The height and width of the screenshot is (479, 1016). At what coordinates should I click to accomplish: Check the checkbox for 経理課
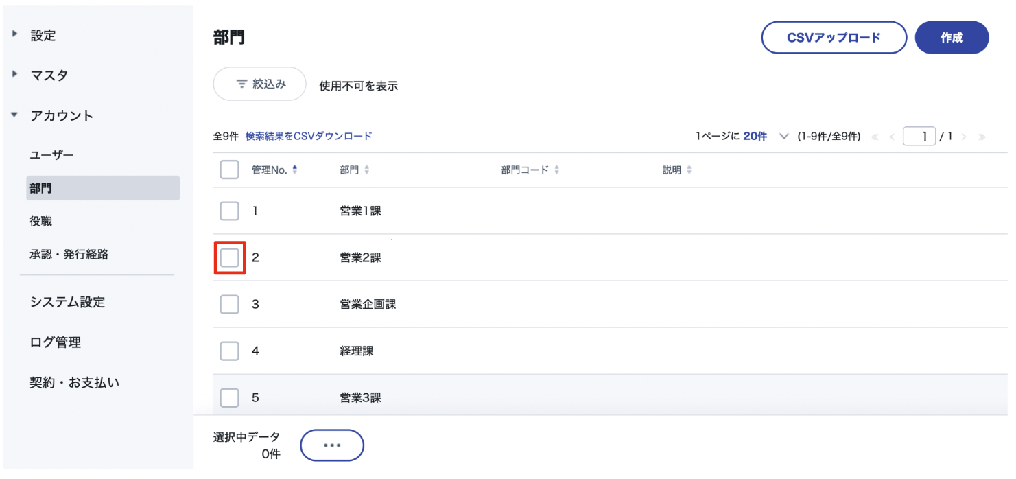tap(229, 351)
